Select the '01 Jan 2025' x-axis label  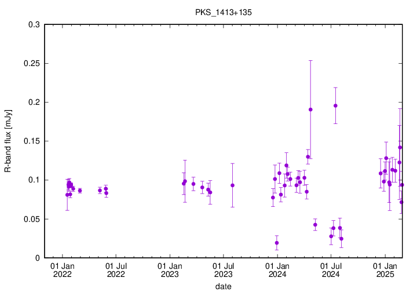pos(386,269)
